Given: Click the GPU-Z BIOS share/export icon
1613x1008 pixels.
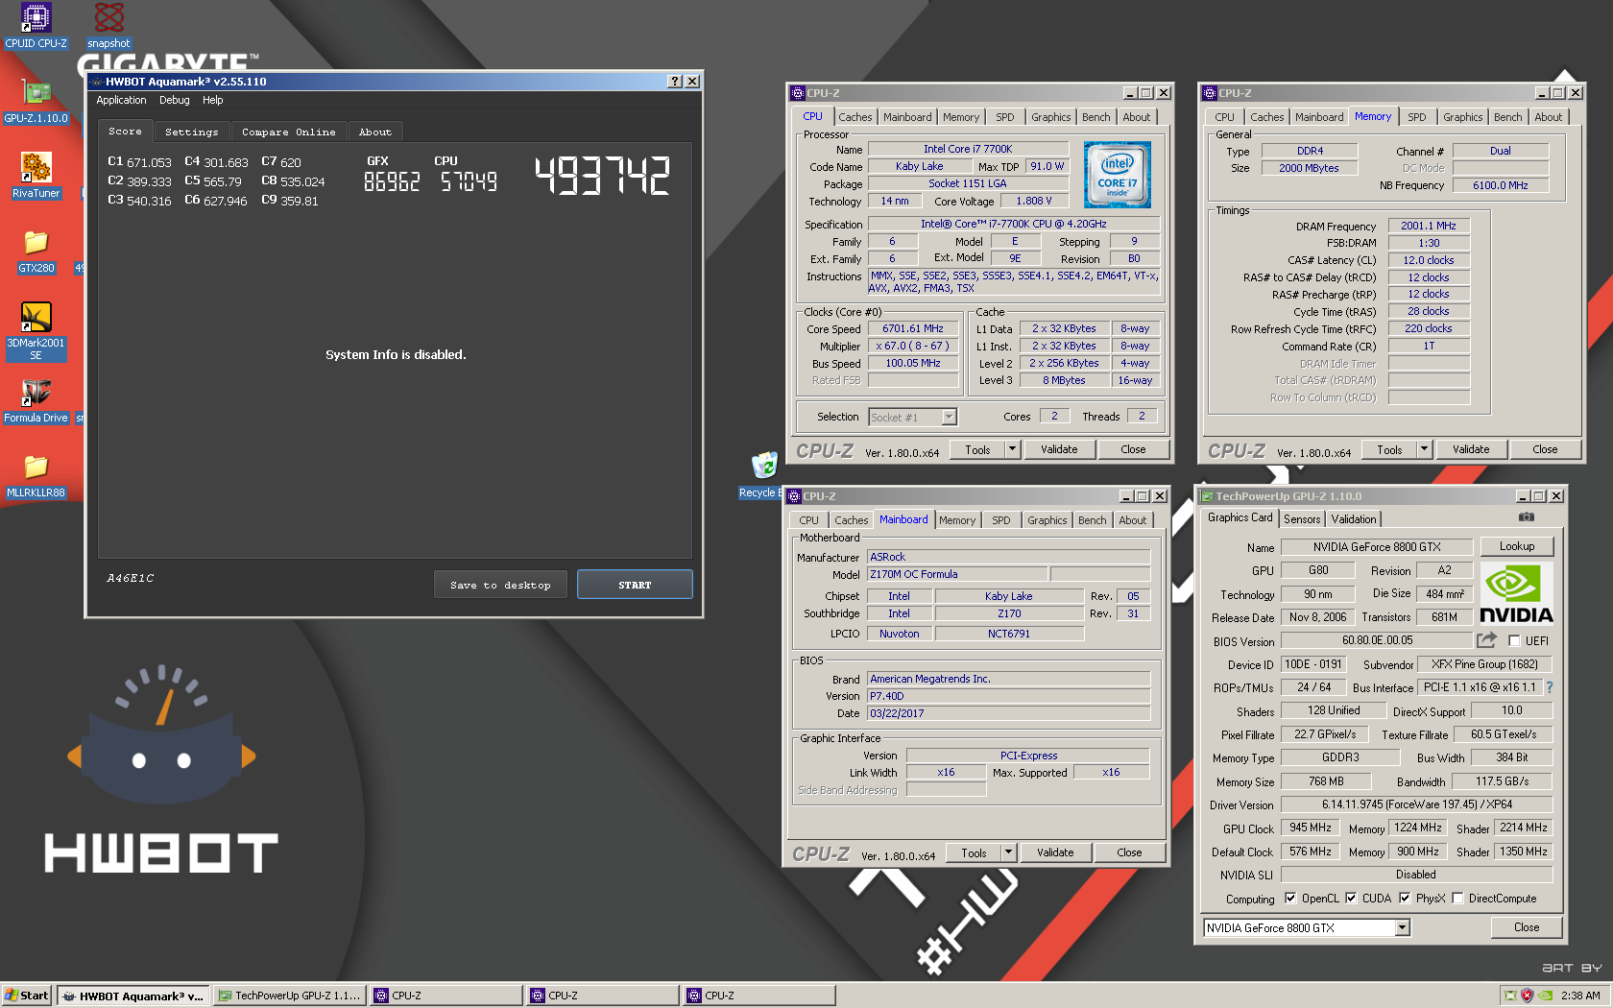Looking at the screenshot, I should pyautogui.click(x=1486, y=640).
